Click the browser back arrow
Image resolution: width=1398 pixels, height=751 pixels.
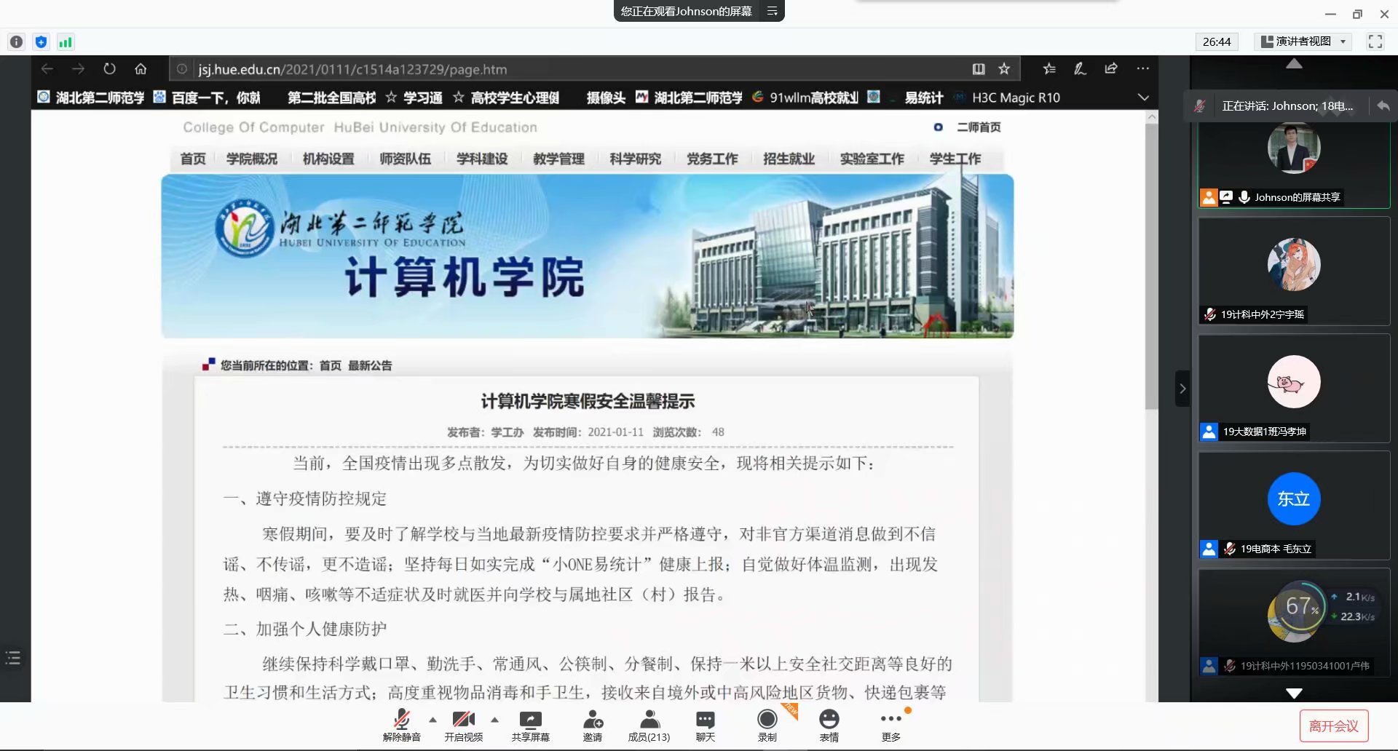tap(47, 69)
